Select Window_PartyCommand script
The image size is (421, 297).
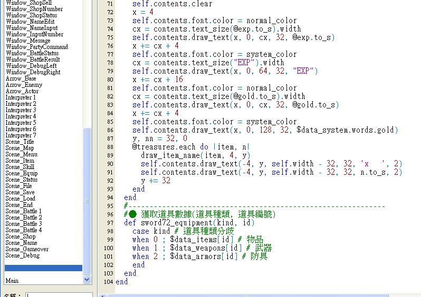click(x=37, y=47)
